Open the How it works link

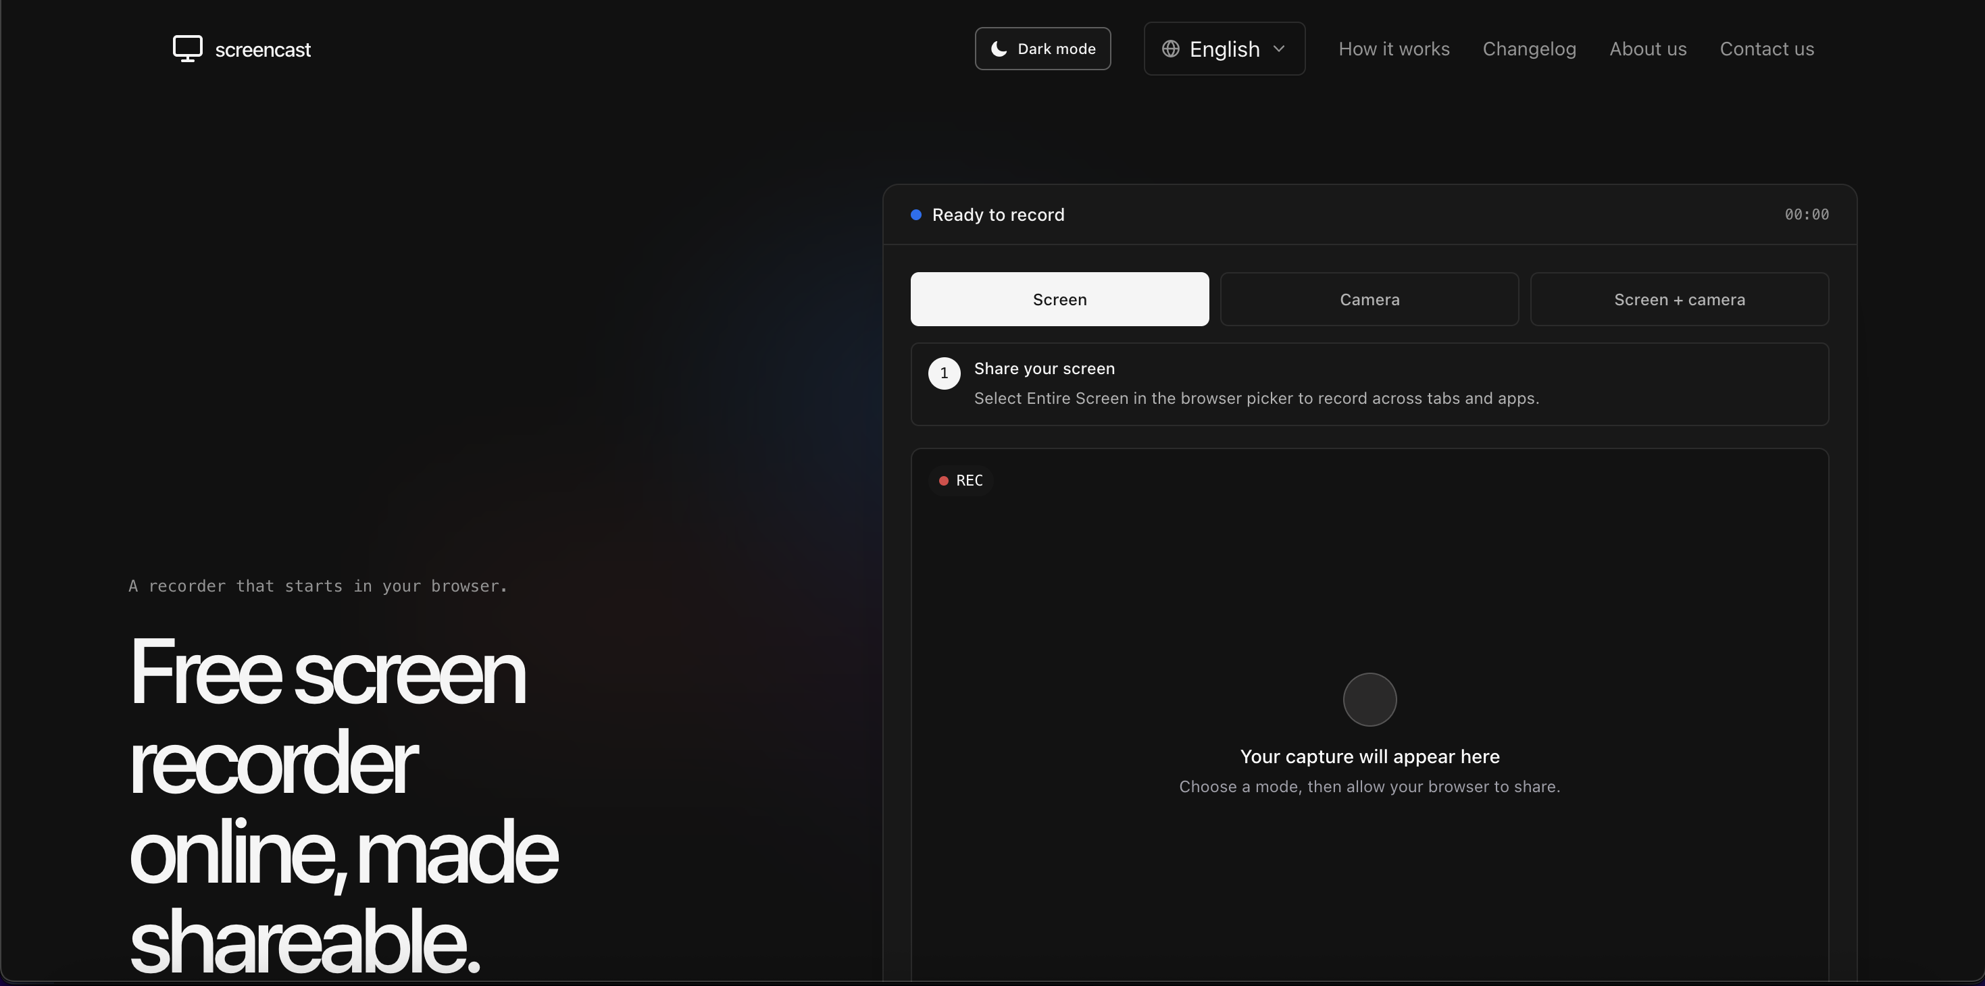click(x=1394, y=49)
